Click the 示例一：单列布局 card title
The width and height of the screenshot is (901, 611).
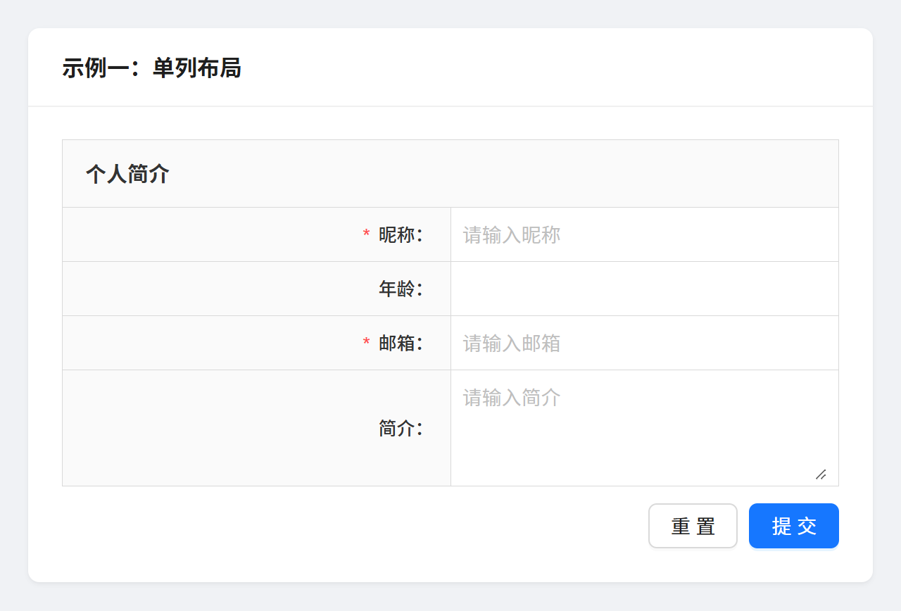click(151, 68)
